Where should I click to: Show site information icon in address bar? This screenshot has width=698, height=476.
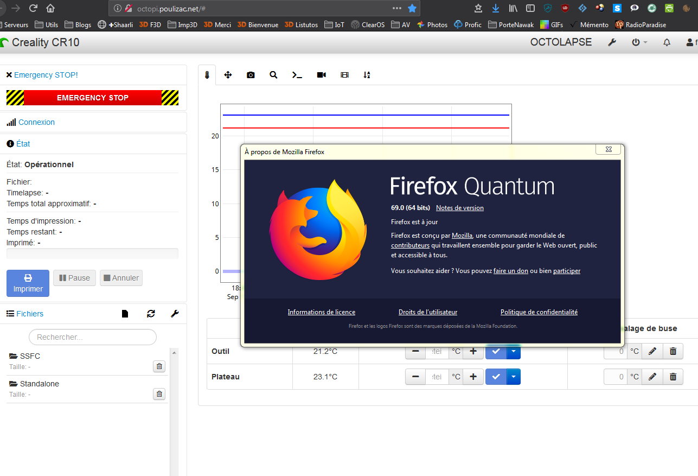point(118,8)
